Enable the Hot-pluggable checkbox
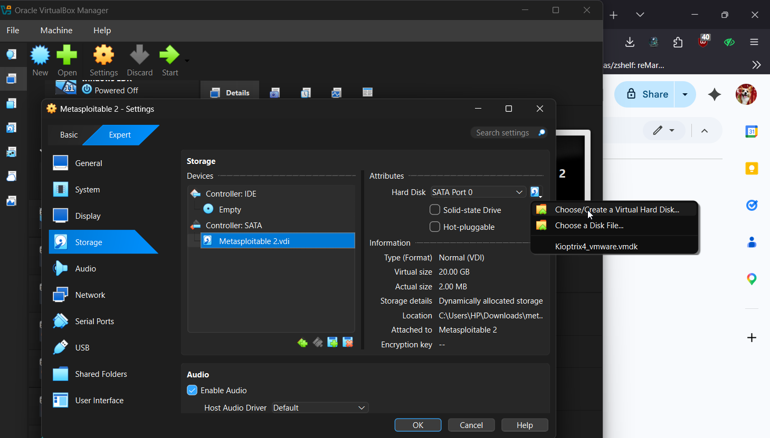This screenshot has width=770, height=438. click(435, 227)
